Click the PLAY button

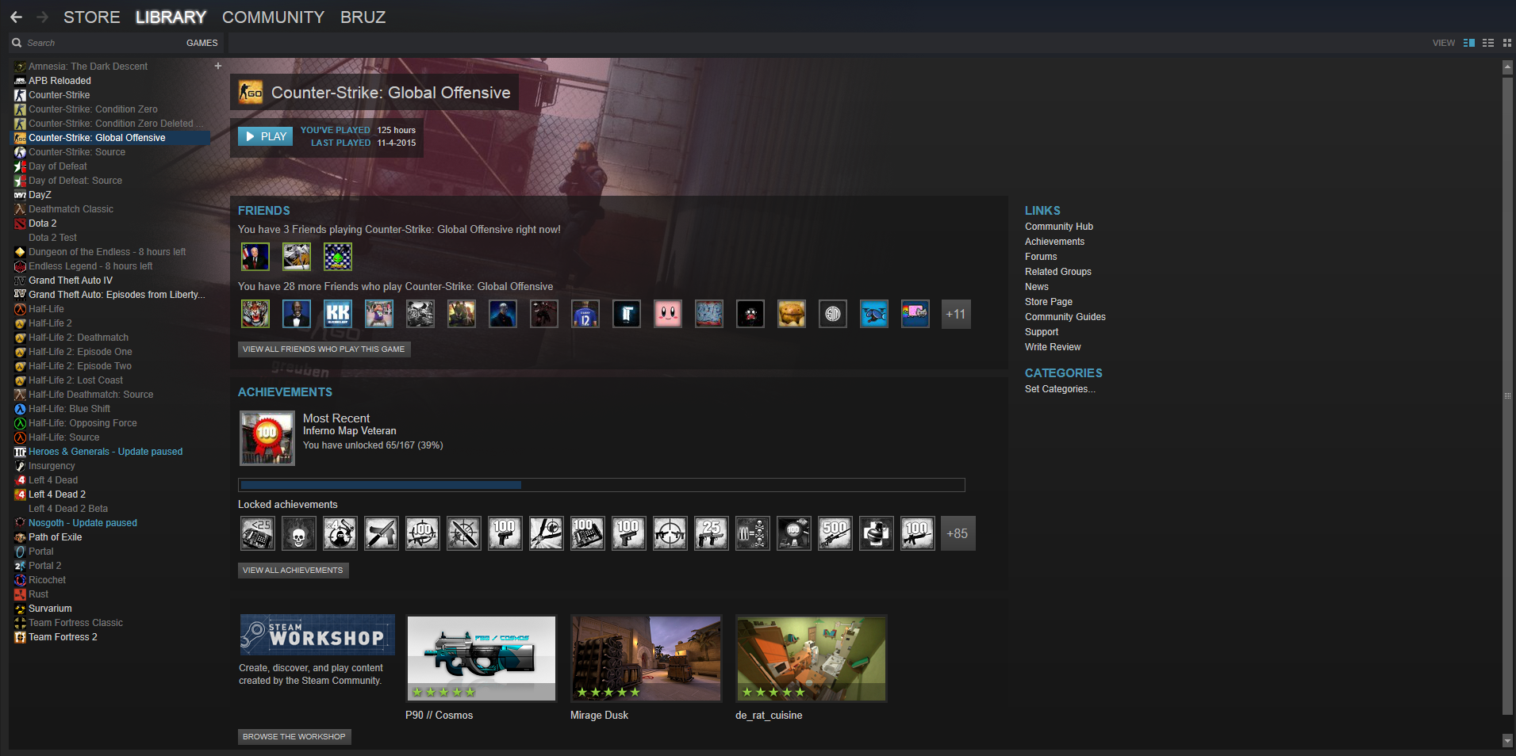click(x=265, y=136)
